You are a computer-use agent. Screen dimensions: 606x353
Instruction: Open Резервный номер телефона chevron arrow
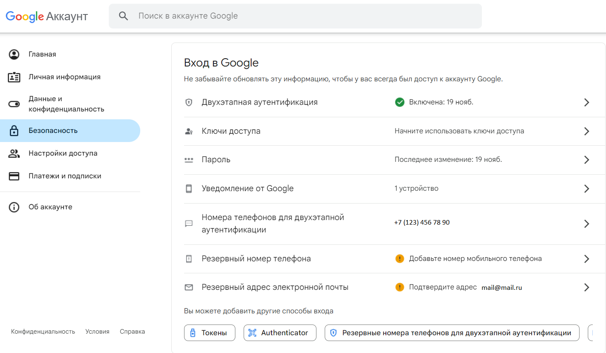[x=587, y=259]
